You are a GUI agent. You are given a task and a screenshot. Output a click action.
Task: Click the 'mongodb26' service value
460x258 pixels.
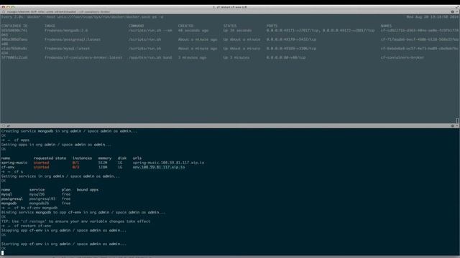point(39,204)
